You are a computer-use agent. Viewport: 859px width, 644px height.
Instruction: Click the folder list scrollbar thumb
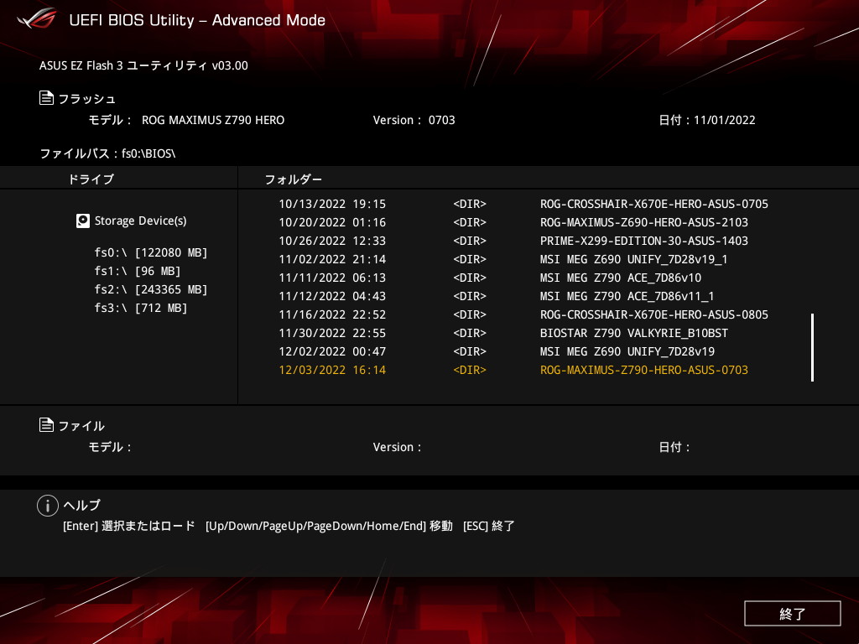click(812, 347)
